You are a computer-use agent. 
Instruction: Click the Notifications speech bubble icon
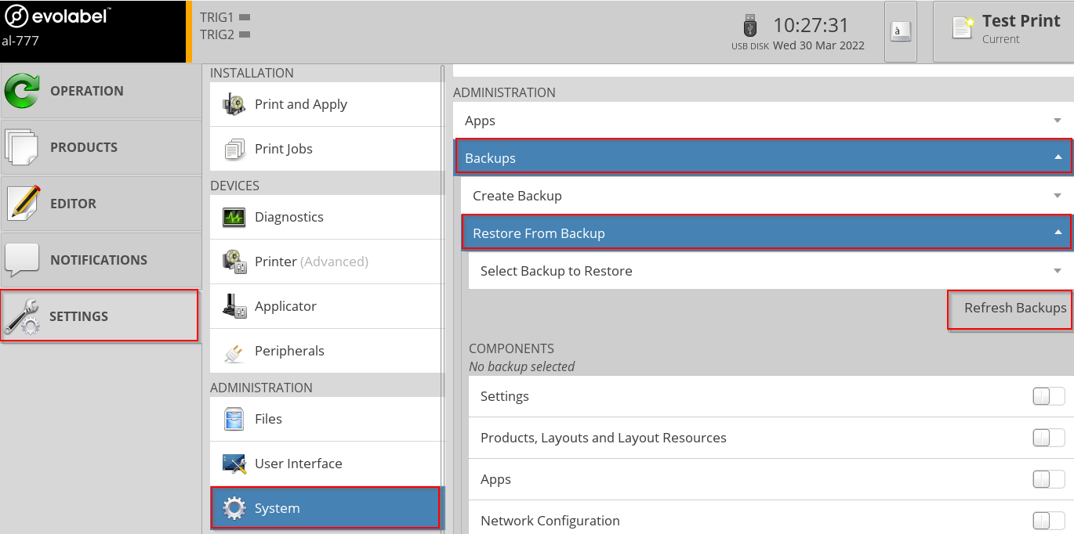(22, 260)
